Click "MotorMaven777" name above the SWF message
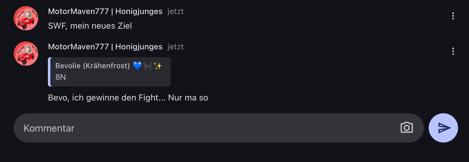Viewport: 469px width, 162px height. (x=78, y=12)
